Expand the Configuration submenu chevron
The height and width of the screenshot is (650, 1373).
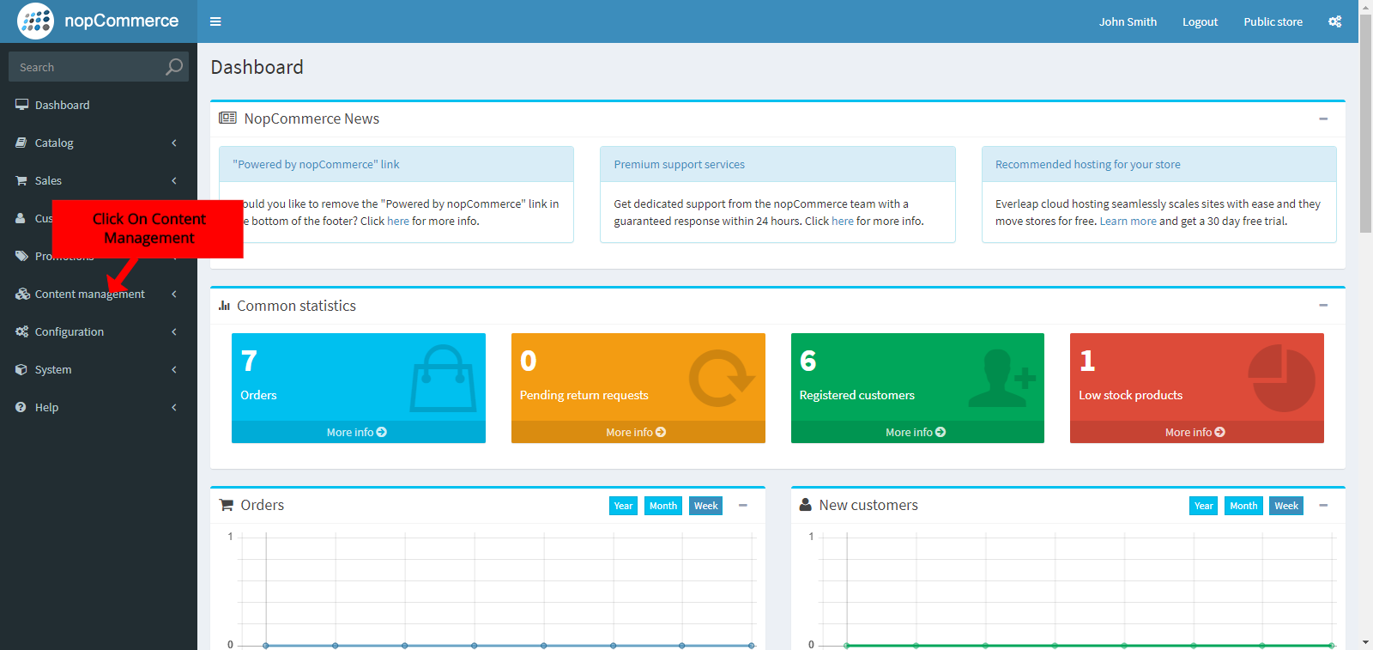point(174,331)
